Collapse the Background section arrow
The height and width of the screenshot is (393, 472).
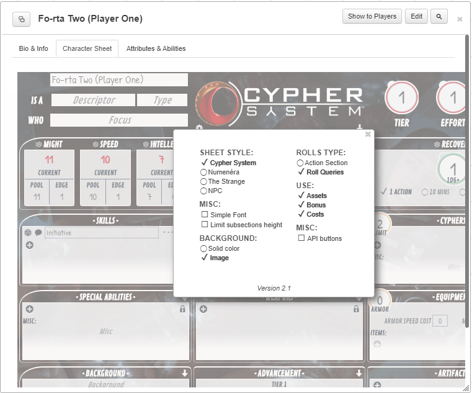click(x=184, y=373)
